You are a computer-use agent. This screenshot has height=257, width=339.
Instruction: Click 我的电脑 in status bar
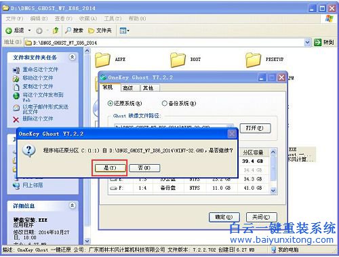pos(285,250)
